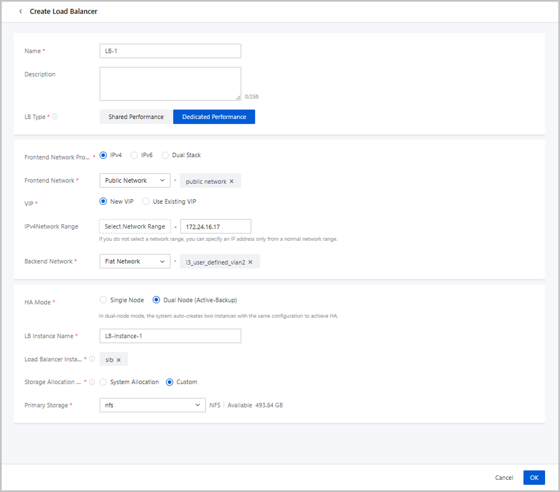
Task: Click the Select Network Range button
Action: tap(135, 226)
